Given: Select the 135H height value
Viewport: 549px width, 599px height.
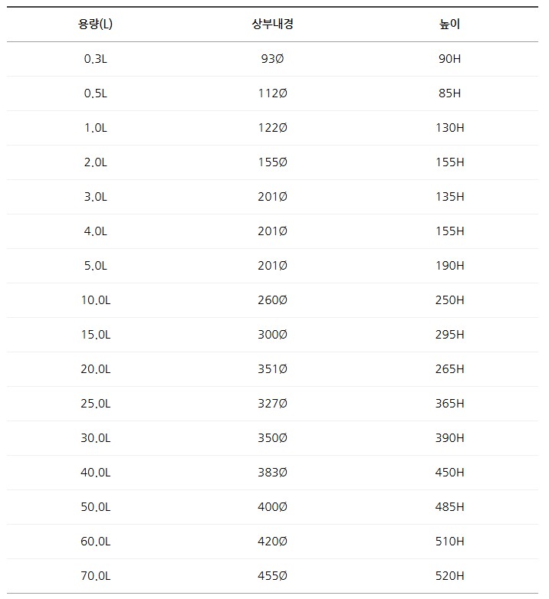Looking at the screenshot, I should (x=449, y=197).
